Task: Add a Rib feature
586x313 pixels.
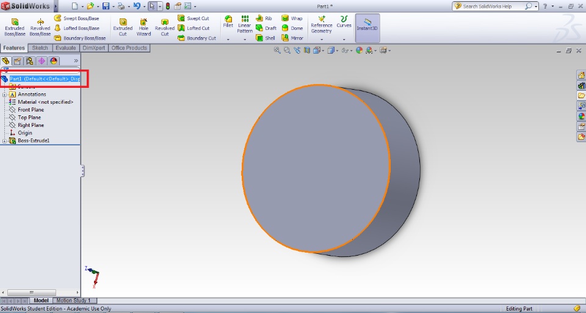Action: click(264, 18)
